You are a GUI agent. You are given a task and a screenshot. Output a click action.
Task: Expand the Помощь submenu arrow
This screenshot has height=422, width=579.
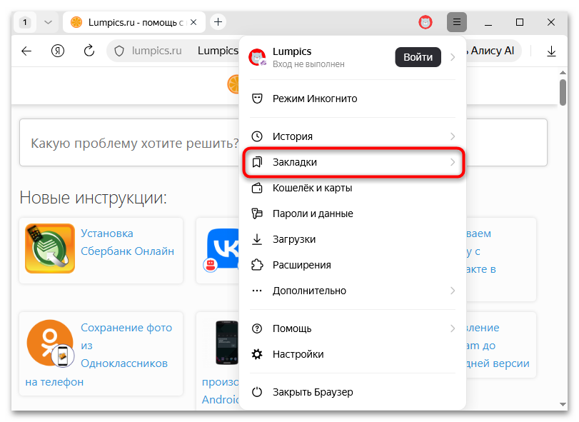453,328
